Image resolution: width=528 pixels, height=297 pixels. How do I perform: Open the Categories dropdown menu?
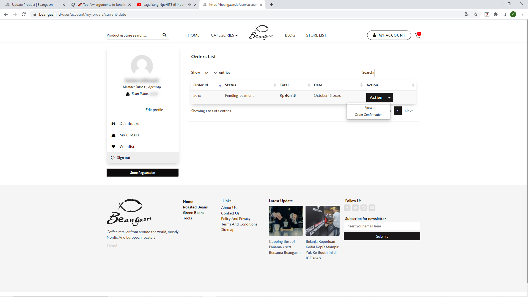pos(224,35)
